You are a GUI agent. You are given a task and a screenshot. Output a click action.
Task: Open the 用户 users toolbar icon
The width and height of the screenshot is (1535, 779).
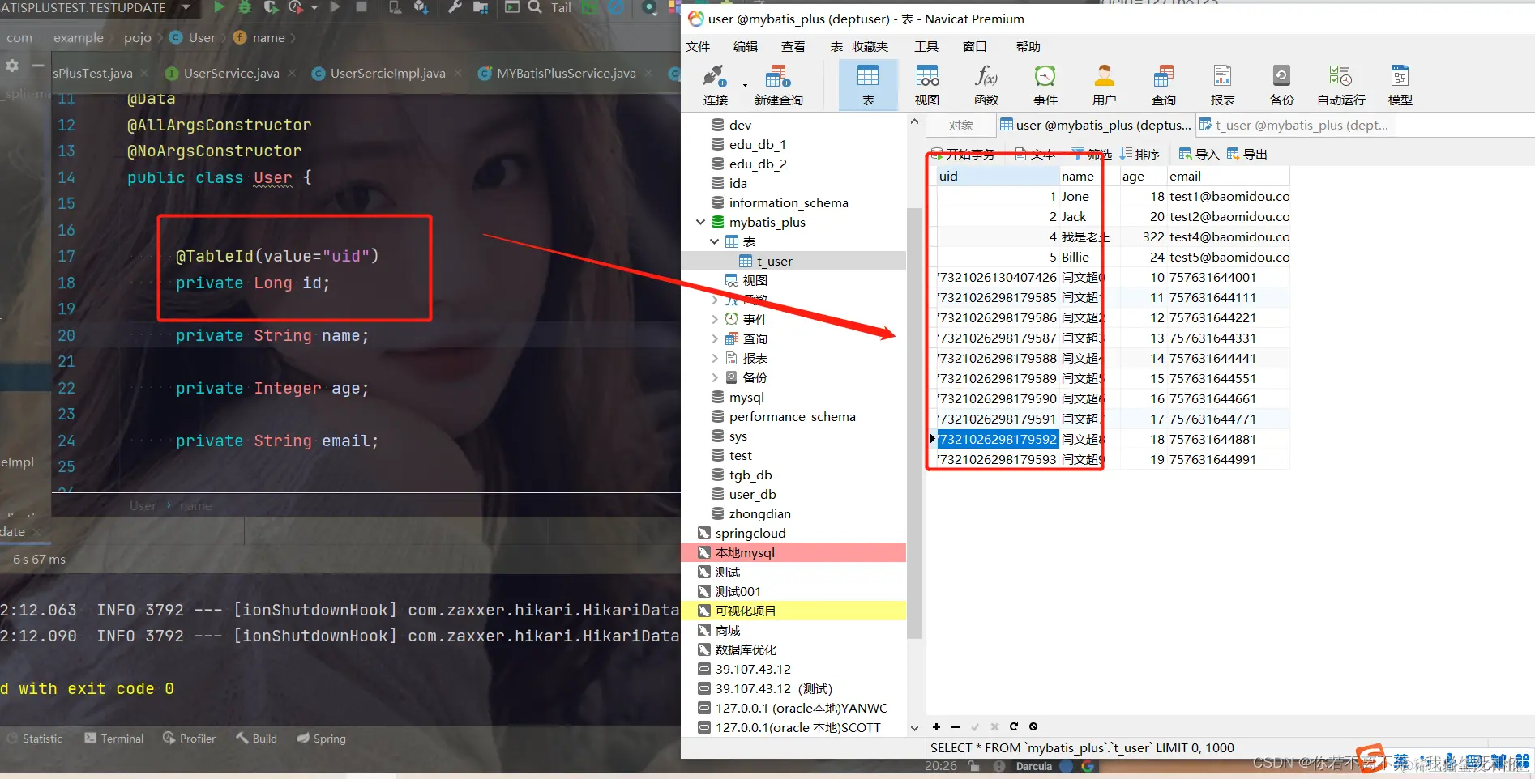pos(1105,85)
